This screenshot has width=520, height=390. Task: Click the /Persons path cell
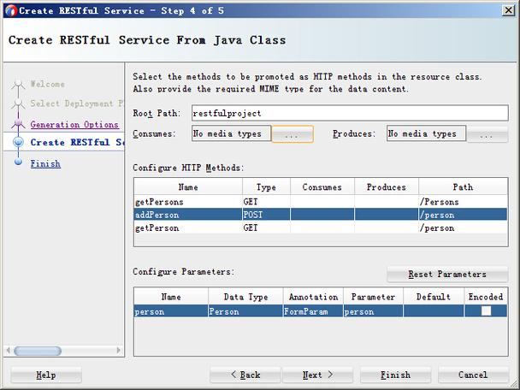463,202
